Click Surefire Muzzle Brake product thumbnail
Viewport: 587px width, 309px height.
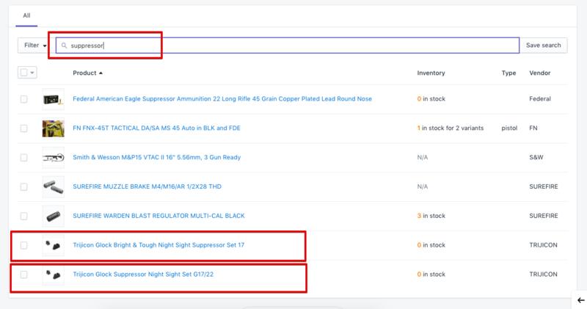(53, 187)
